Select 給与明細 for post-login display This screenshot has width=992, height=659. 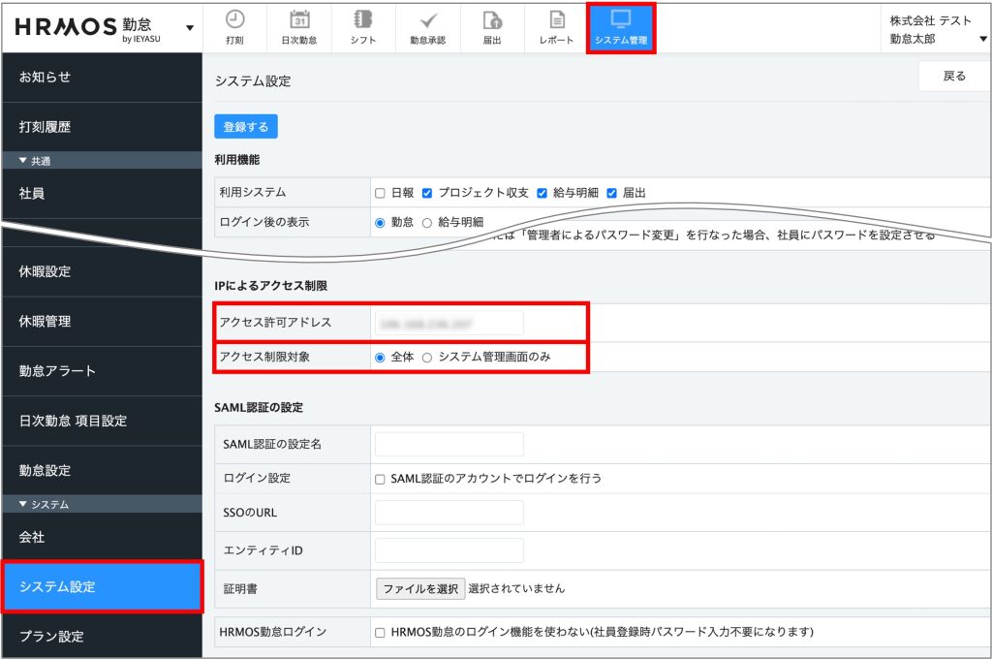click(x=427, y=222)
